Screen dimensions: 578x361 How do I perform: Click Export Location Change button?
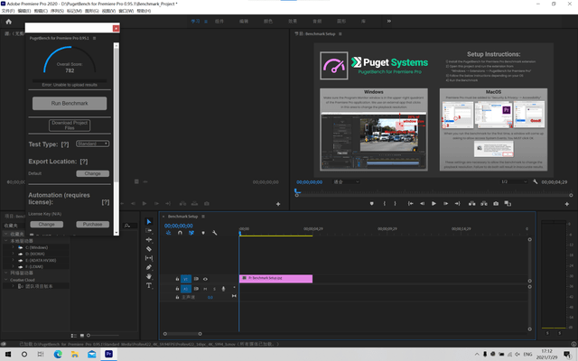pyautogui.click(x=92, y=173)
